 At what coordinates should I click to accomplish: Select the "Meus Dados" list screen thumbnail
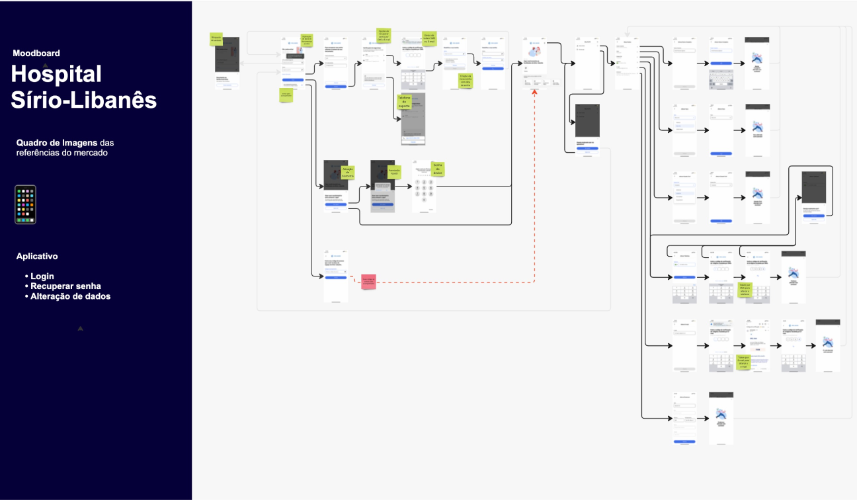pyautogui.click(x=626, y=63)
